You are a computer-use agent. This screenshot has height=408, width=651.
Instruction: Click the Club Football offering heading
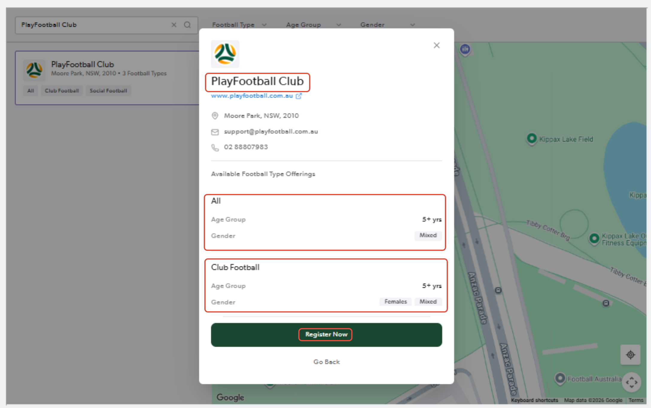[x=235, y=267]
